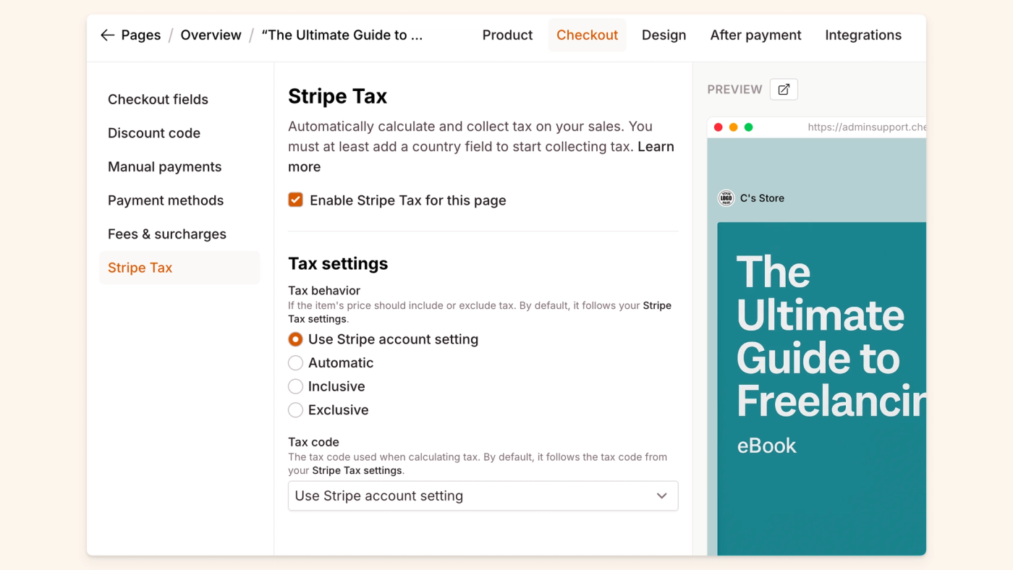
Task: Disable Enable Stripe Tax for this page
Action: [x=295, y=200]
